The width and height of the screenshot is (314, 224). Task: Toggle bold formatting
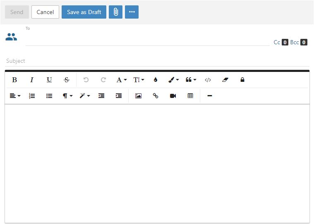coord(14,80)
